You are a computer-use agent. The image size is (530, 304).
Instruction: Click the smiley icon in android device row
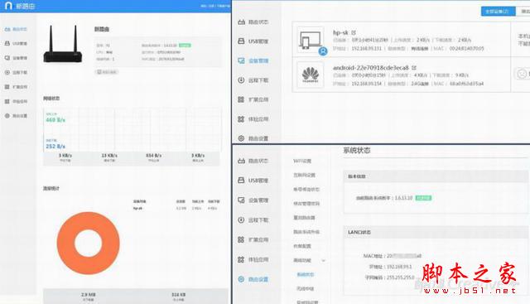[522, 74]
